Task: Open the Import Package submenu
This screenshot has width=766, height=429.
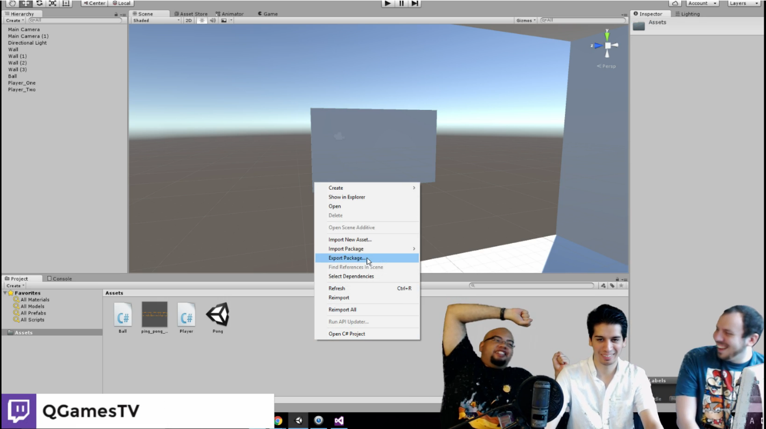Action: pyautogui.click(x=367, y=249)
